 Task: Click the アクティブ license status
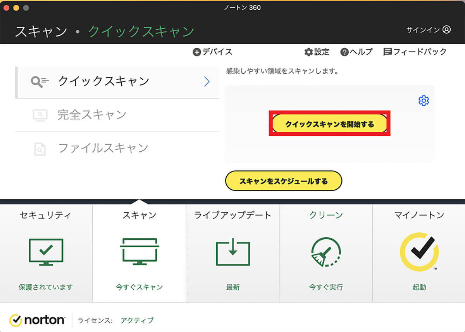click(137, 320)
